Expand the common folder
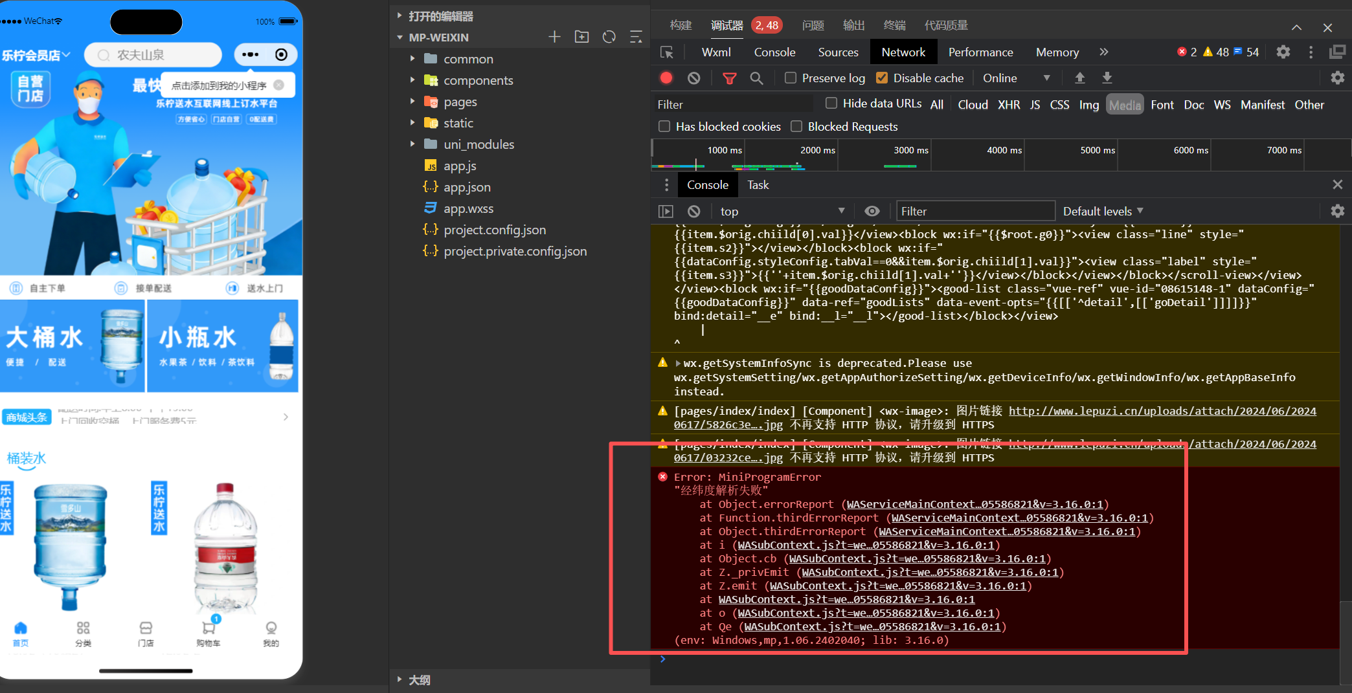1352x693 pixels. [412, 59]
